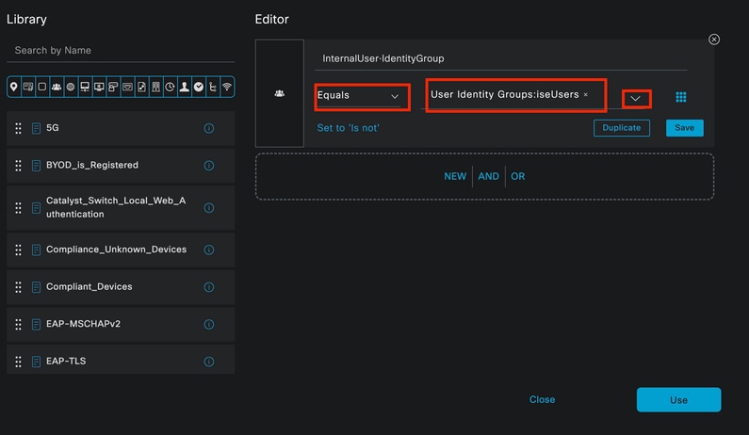
Task: Select the EAP-TLS library condition
Action: tap(121, 360)
